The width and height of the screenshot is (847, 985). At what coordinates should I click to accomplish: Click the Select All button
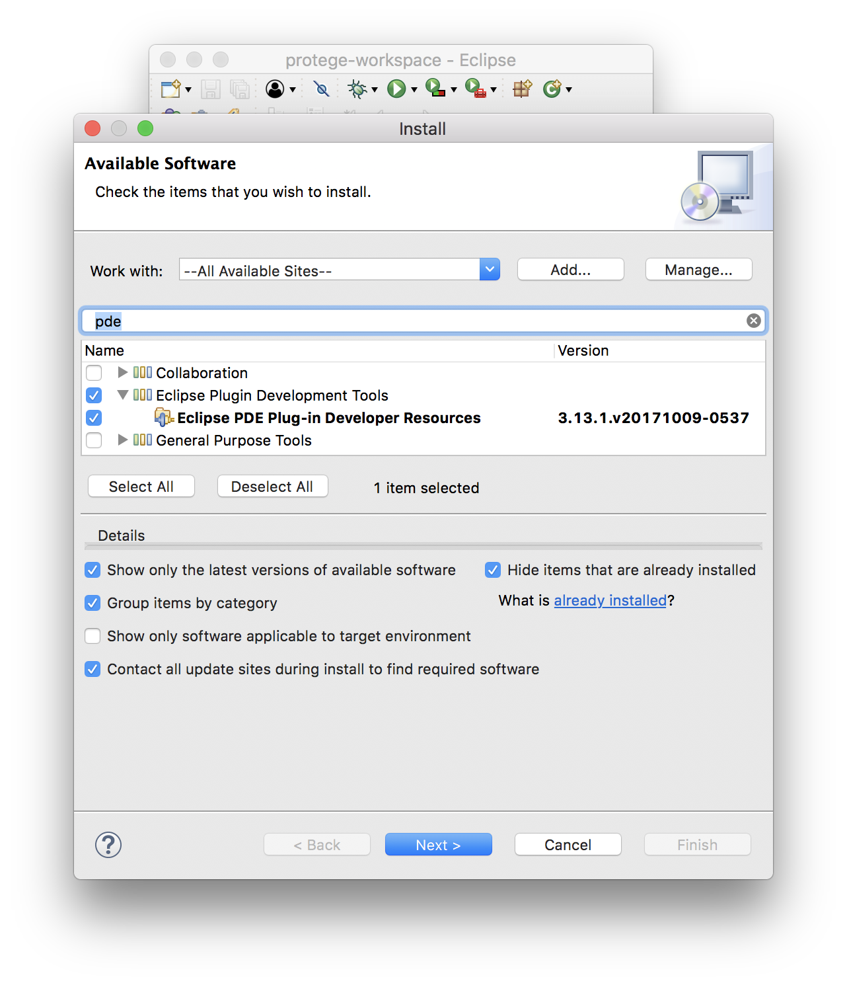click(x=141, y=487)
